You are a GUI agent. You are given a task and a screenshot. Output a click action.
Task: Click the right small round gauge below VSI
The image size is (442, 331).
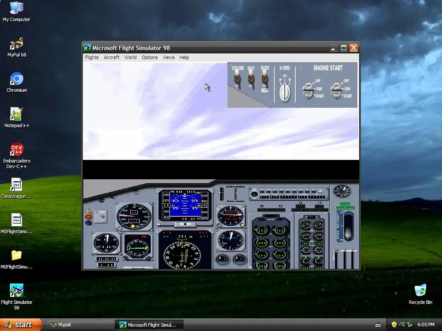pyautogui.click(x=239, y=259)
